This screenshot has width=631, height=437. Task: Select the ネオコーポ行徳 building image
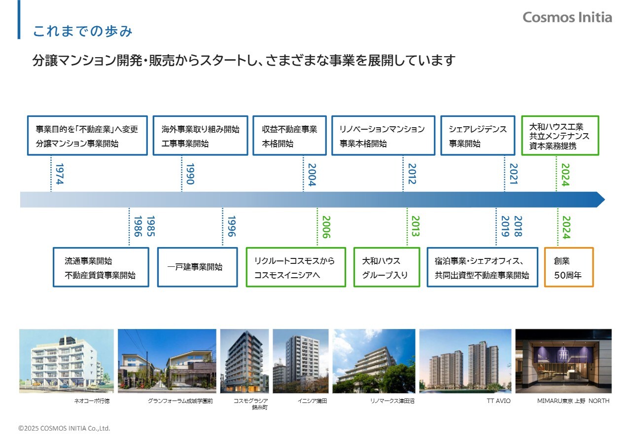click(x=66, y=361)
